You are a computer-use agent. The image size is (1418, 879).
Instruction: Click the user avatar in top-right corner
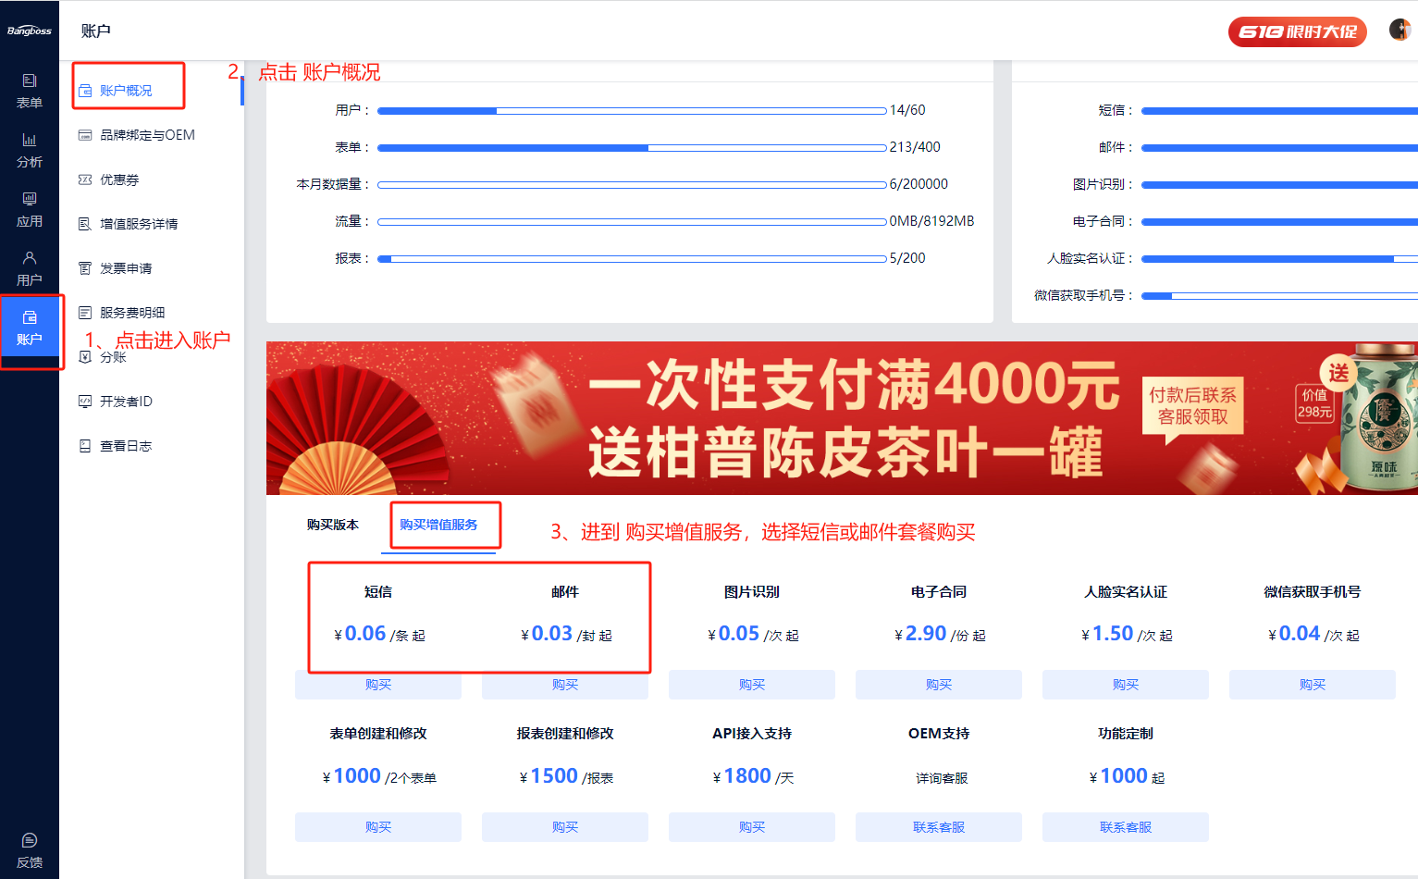coord(1400,30)
